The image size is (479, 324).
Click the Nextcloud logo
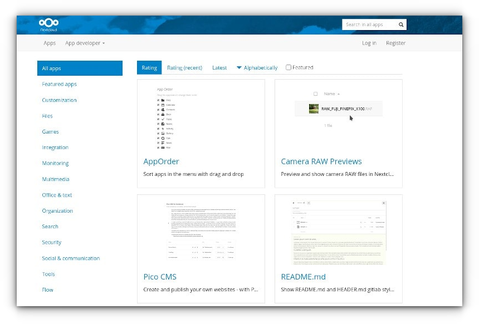48,24
